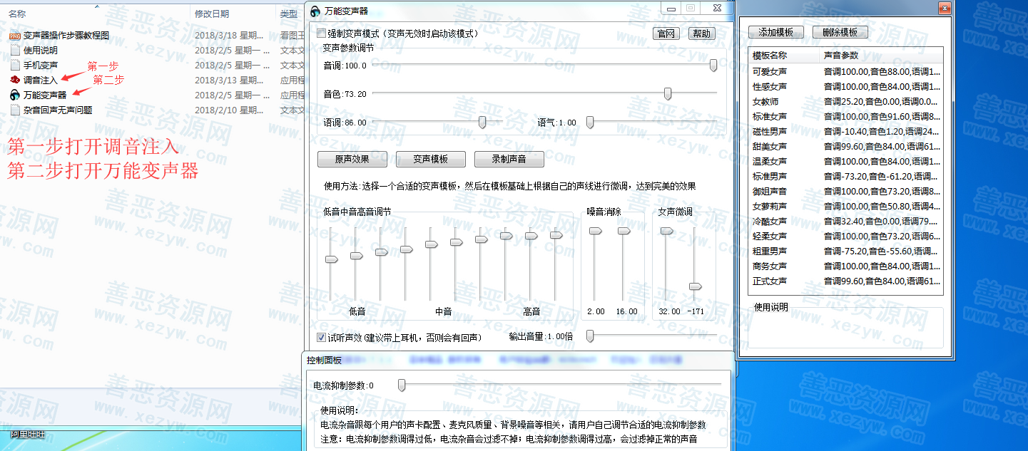The height and width of the screenshot is (451, 1028).
Task: Sort files by the 名称 column header
Action: point(18,14)
